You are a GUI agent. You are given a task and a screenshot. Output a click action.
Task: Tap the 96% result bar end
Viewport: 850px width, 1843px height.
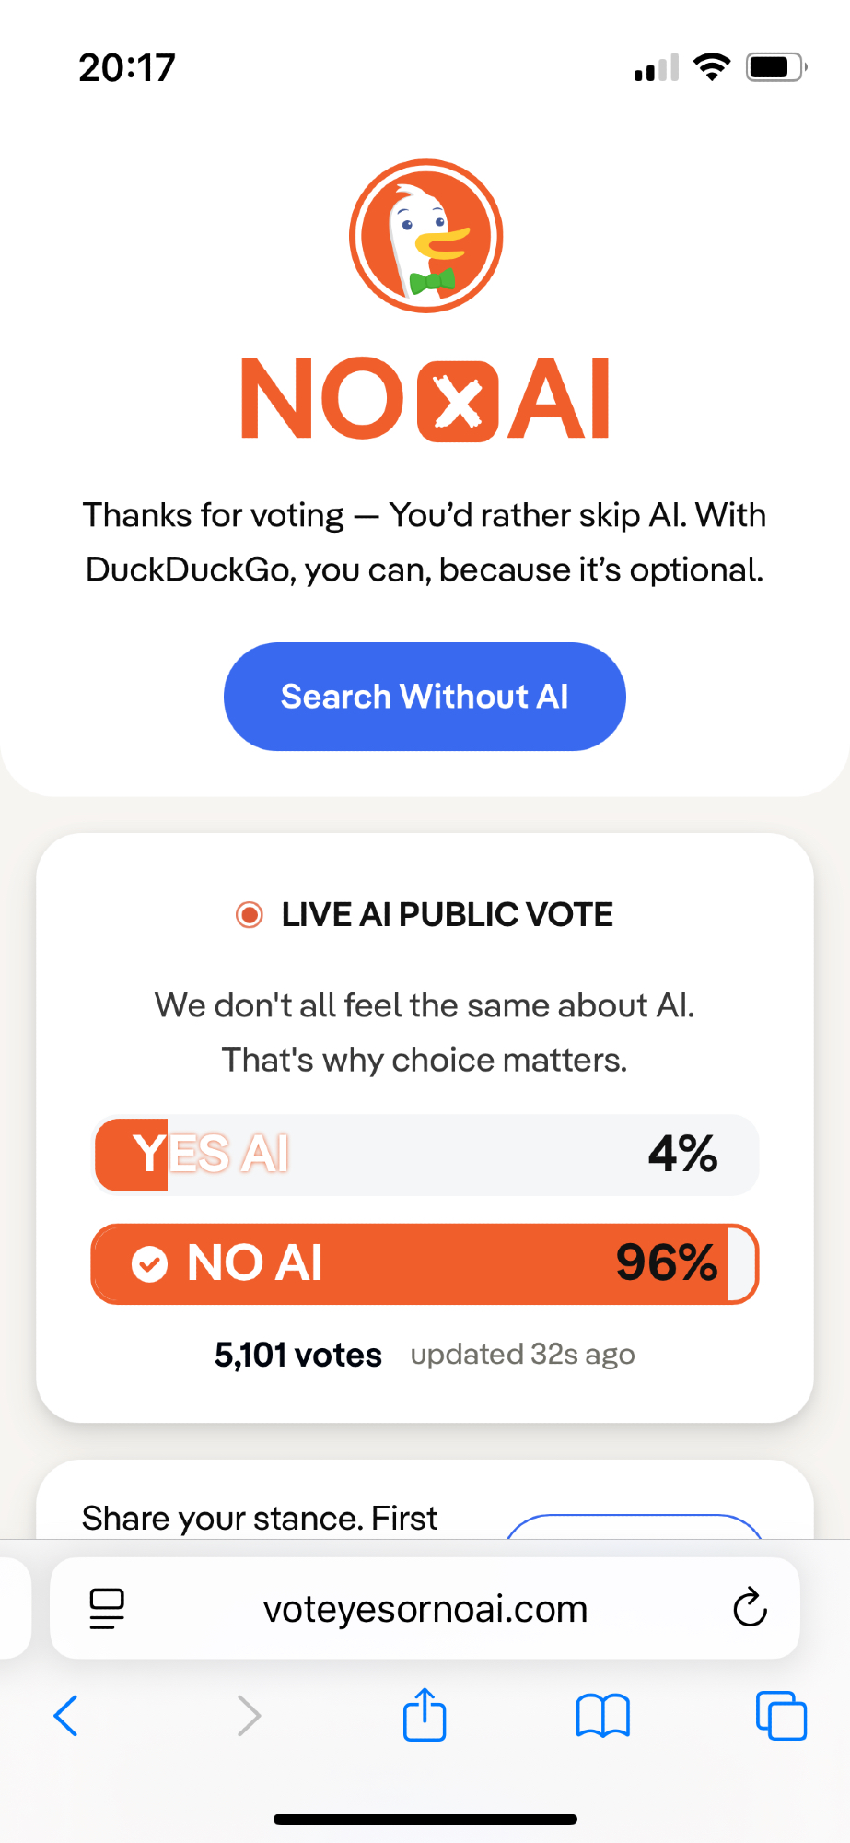(x=741, y=1263)
